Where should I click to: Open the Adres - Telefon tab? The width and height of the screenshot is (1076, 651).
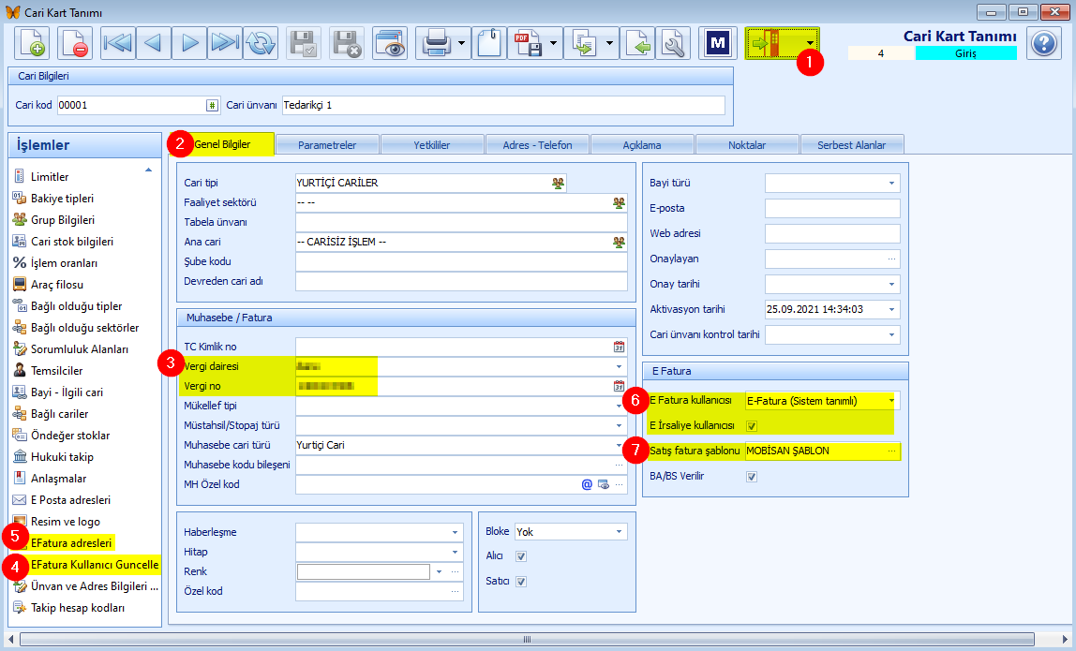tap(537, 145)
